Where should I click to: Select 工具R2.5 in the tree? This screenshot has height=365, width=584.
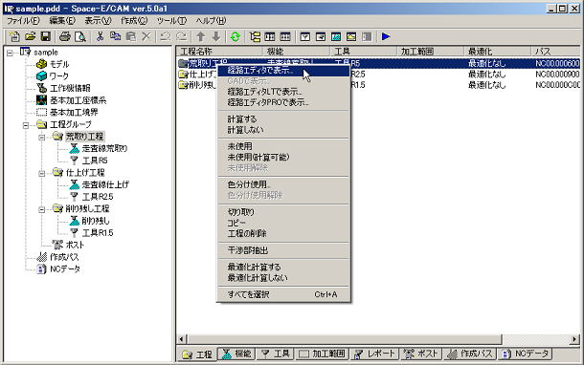pyautogui.click(x=98, y=197)
